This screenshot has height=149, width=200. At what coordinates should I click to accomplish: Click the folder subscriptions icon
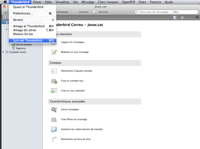(54, 129)
